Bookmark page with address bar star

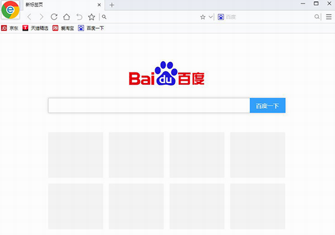click(203, 17)
